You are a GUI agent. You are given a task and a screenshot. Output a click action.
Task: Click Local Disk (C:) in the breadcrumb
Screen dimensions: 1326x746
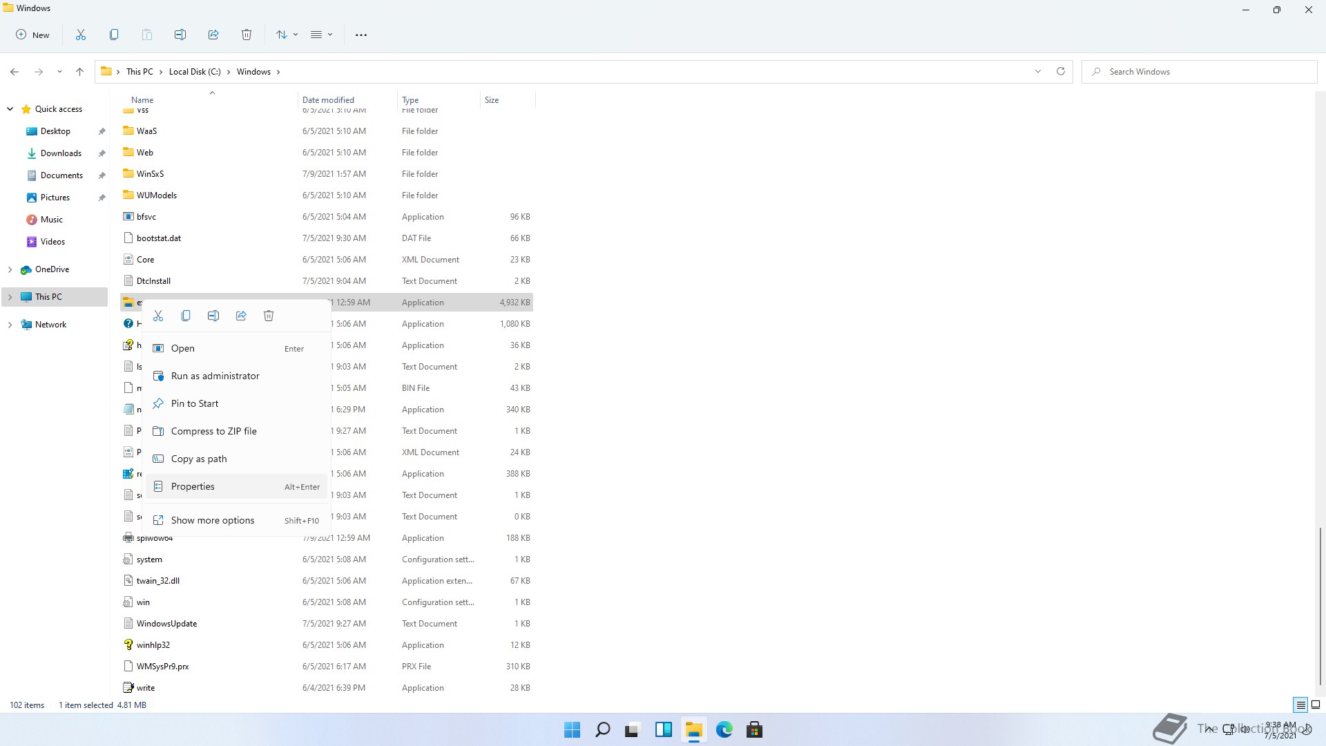[x=195, y=72]
